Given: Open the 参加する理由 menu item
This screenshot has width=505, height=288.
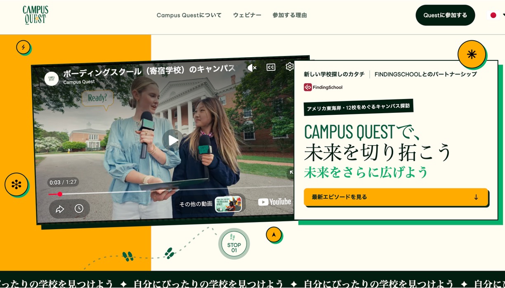Looking at the screenshot, I should [290, 15].
